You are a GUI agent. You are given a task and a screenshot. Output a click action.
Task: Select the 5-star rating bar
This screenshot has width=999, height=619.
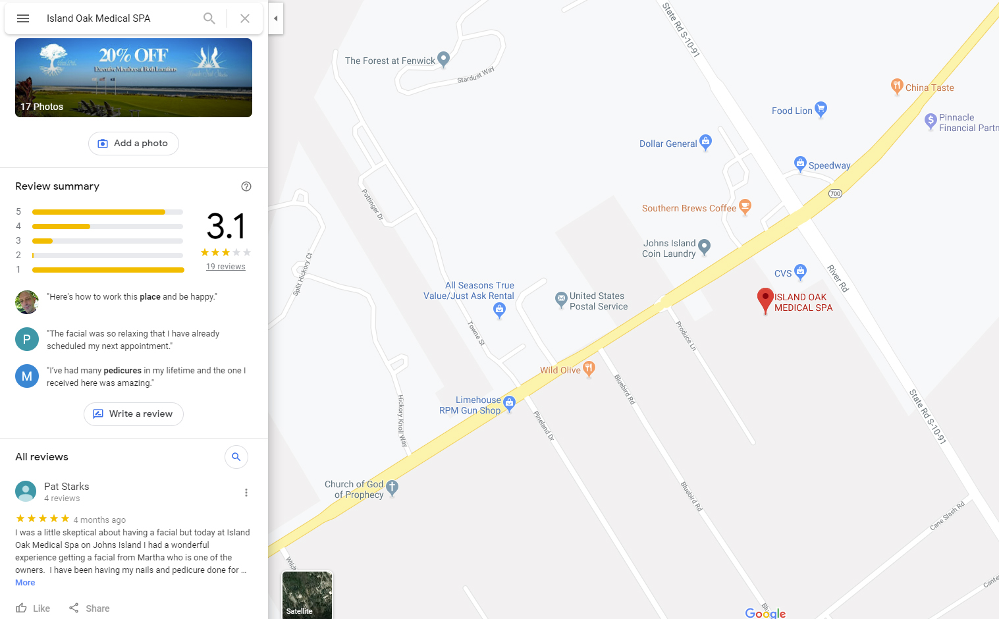[108, 212]
